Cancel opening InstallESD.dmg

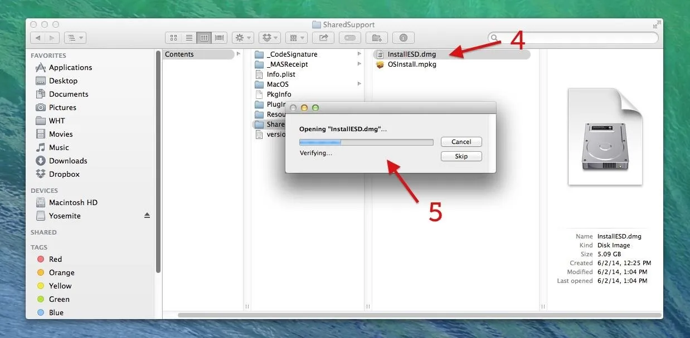[461, 142]
